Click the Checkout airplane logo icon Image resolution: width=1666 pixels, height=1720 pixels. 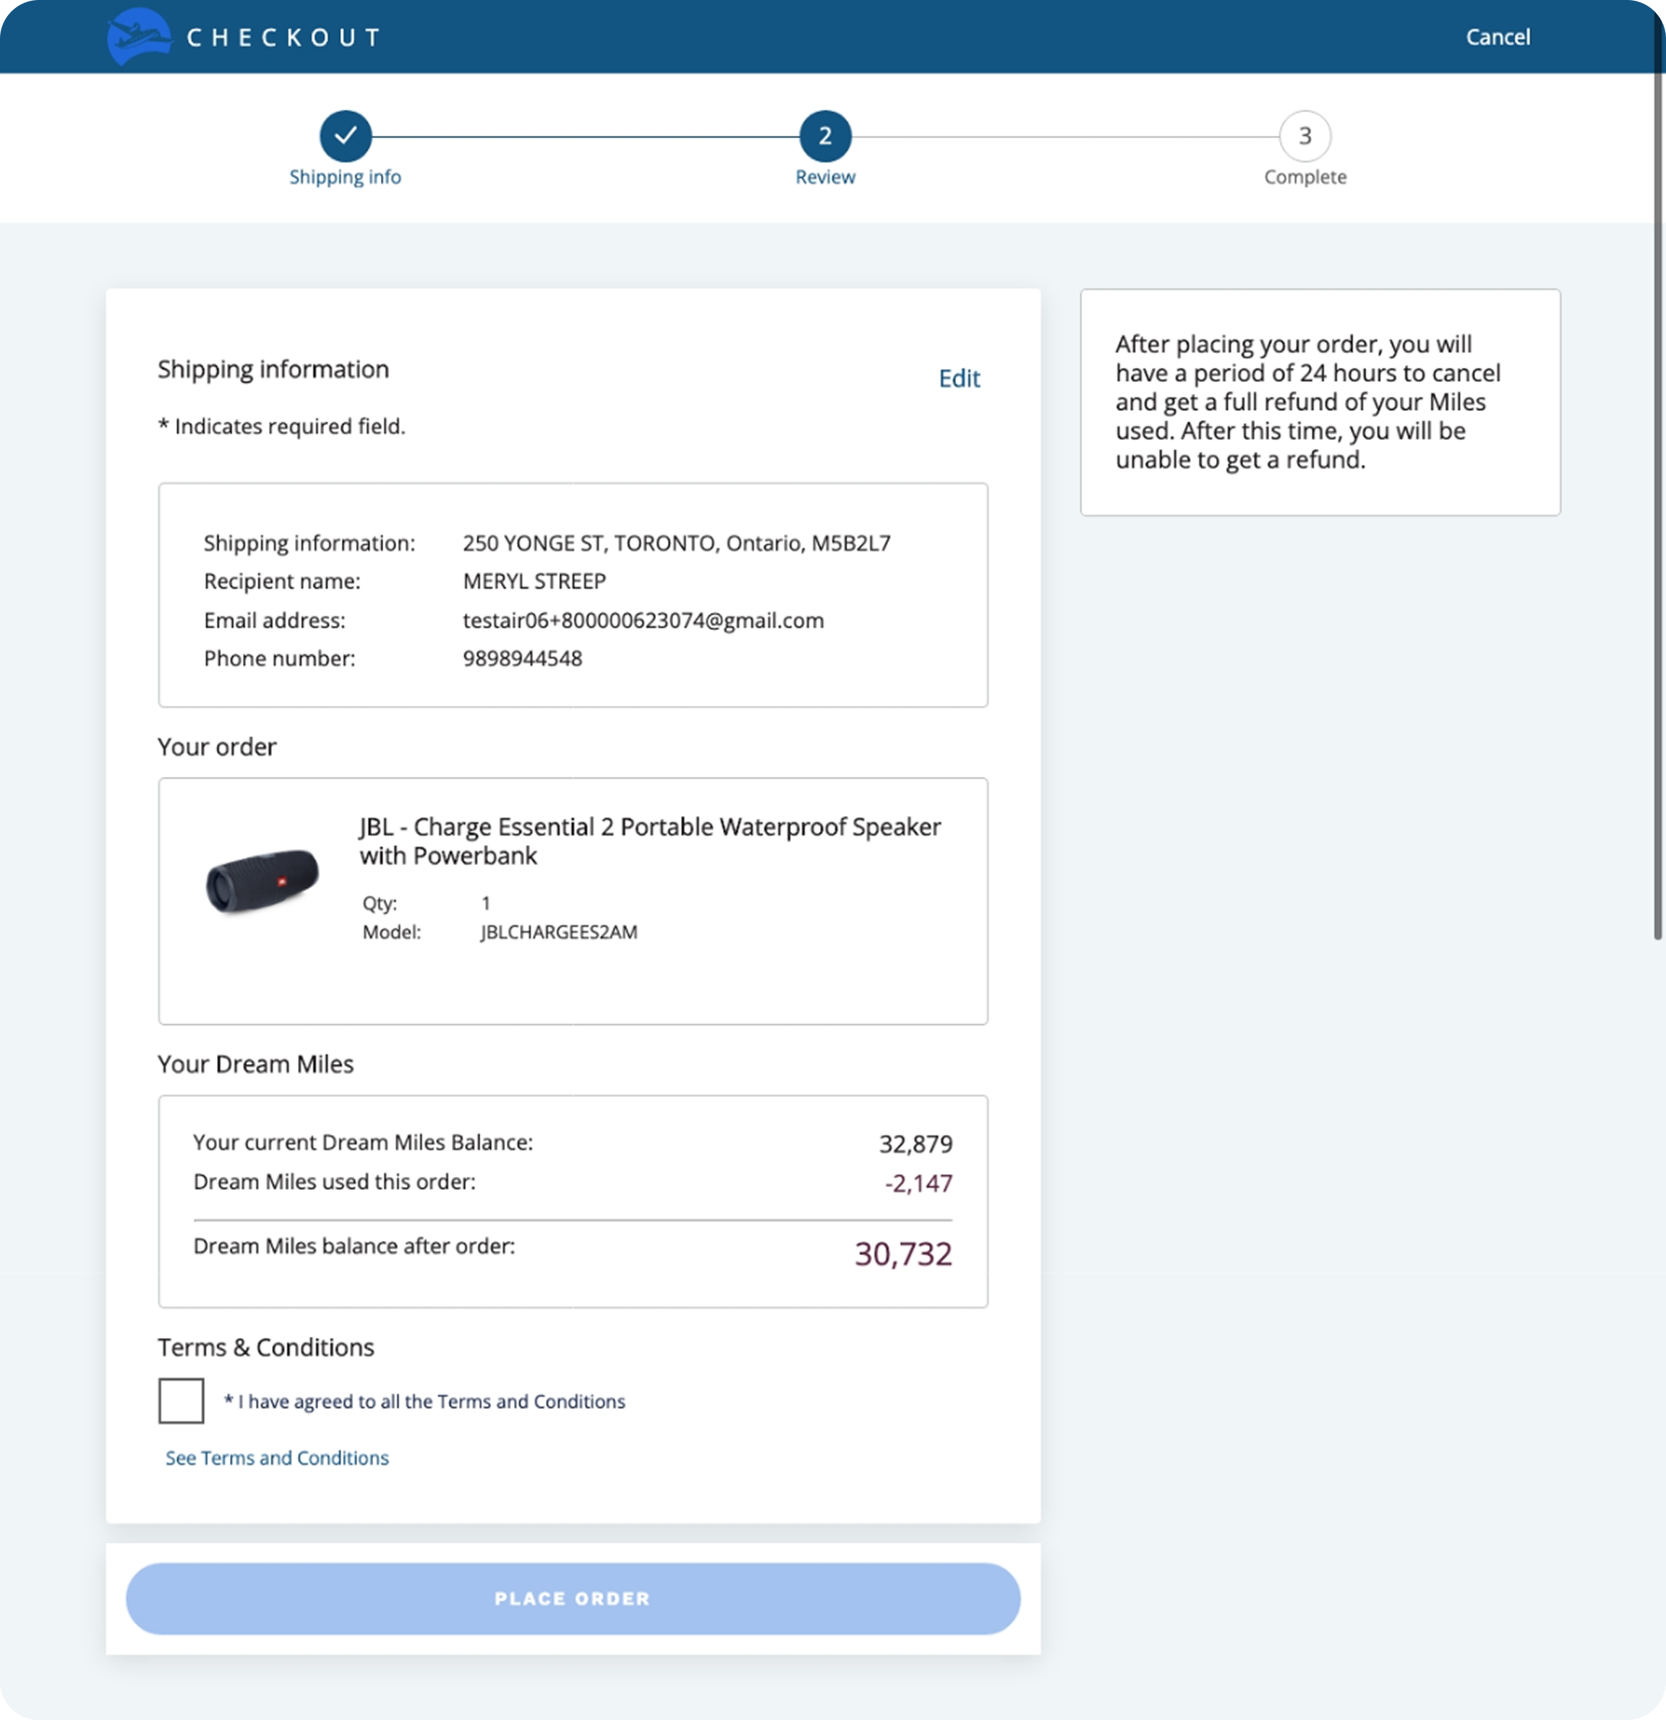pyautogui.click(x=140, y=36)
